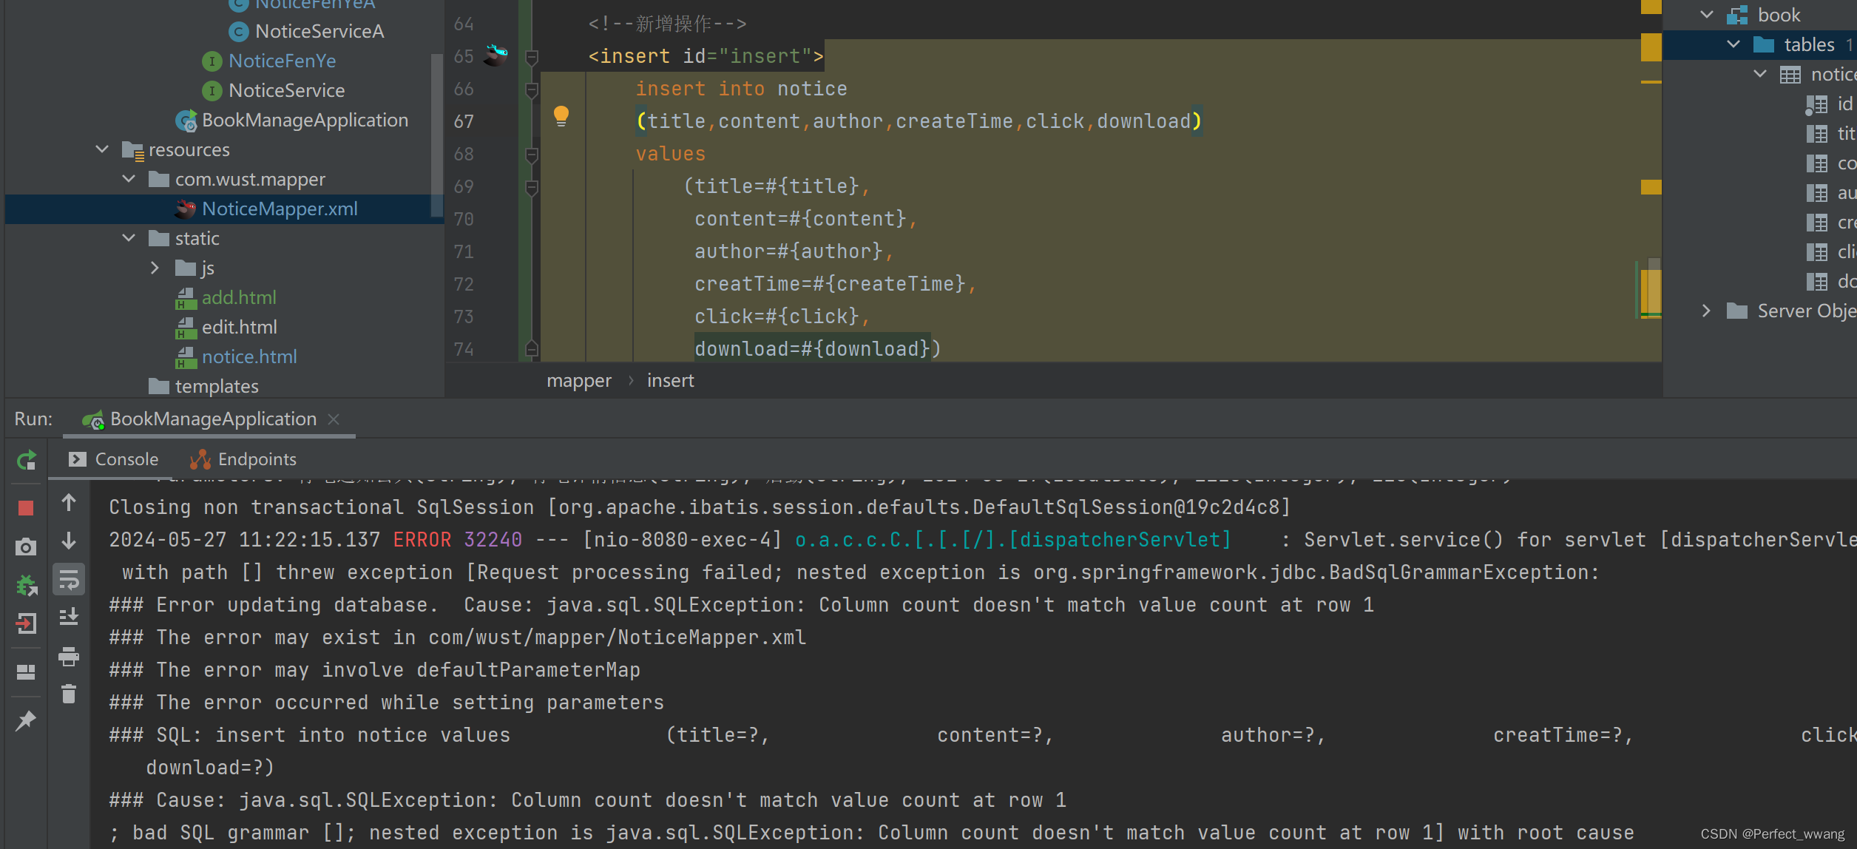Toggle the pin tab icon

coord(26,720)
